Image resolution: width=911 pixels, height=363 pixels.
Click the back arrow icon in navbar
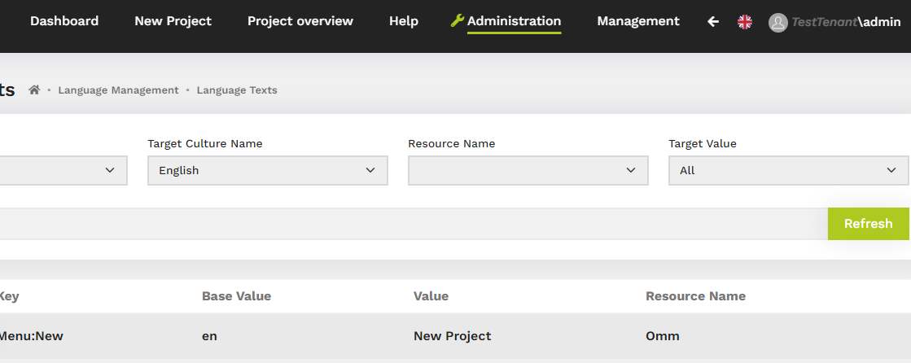(713, 22)
